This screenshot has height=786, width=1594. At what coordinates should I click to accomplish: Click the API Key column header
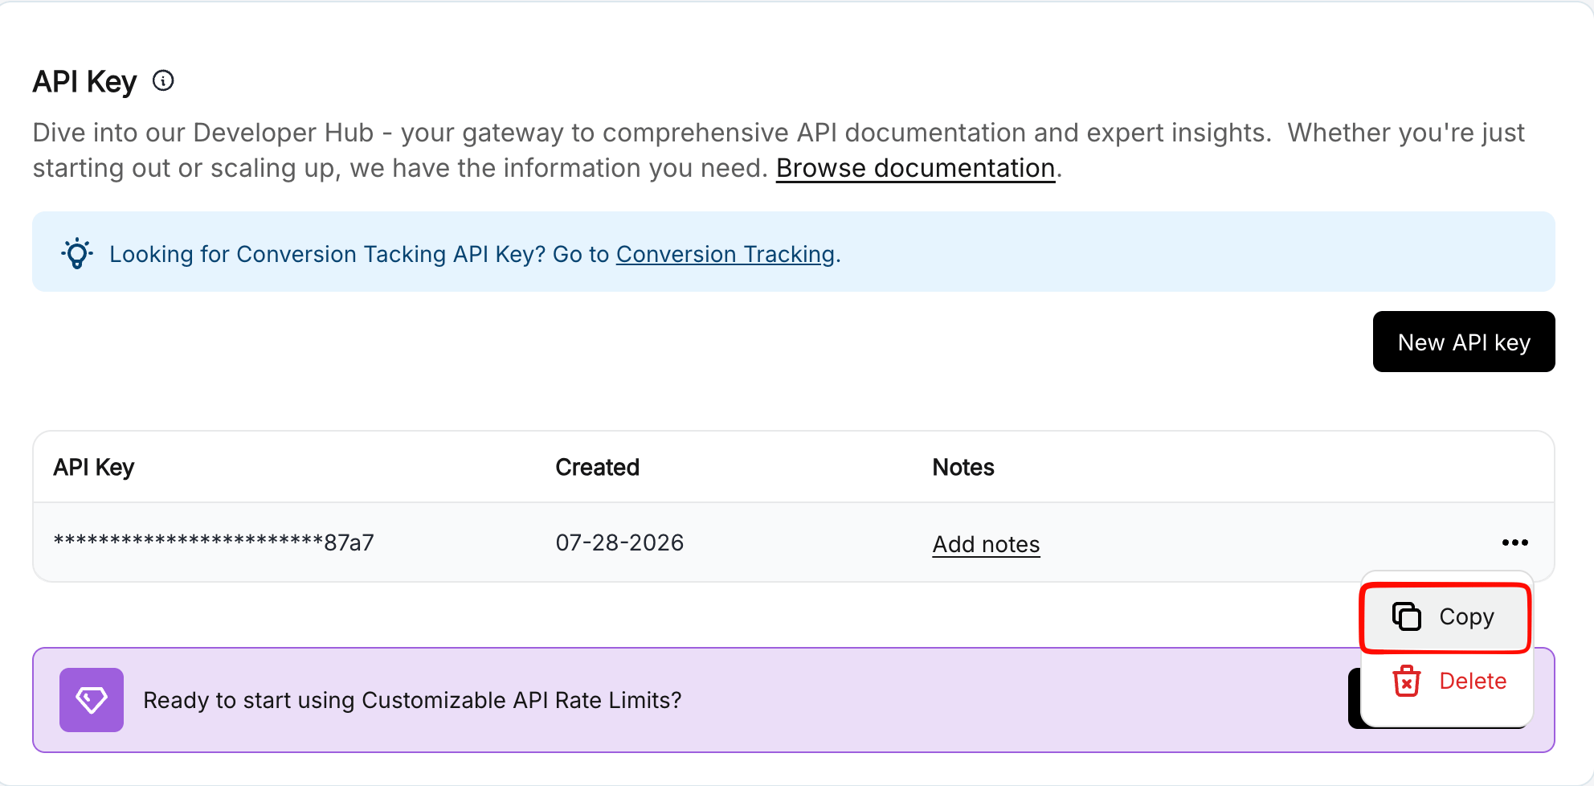click(93, 467)
